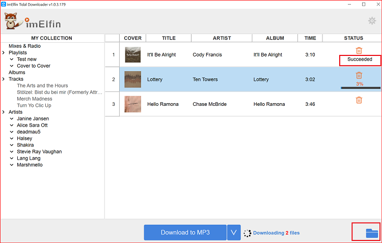Click the Downloading 2 files link
The image size is (382, 243).
click(x=276, y=233)
